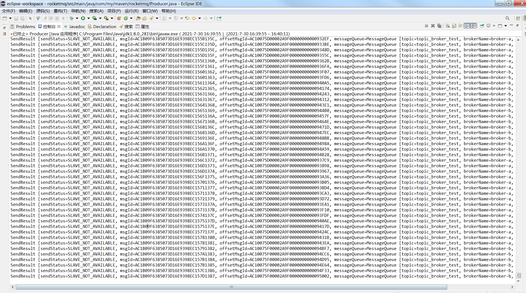Image resolution: width=526 pixels, height=293 pixels.
Task: Click the Back navigation arrow
Action: pos(194,18)
